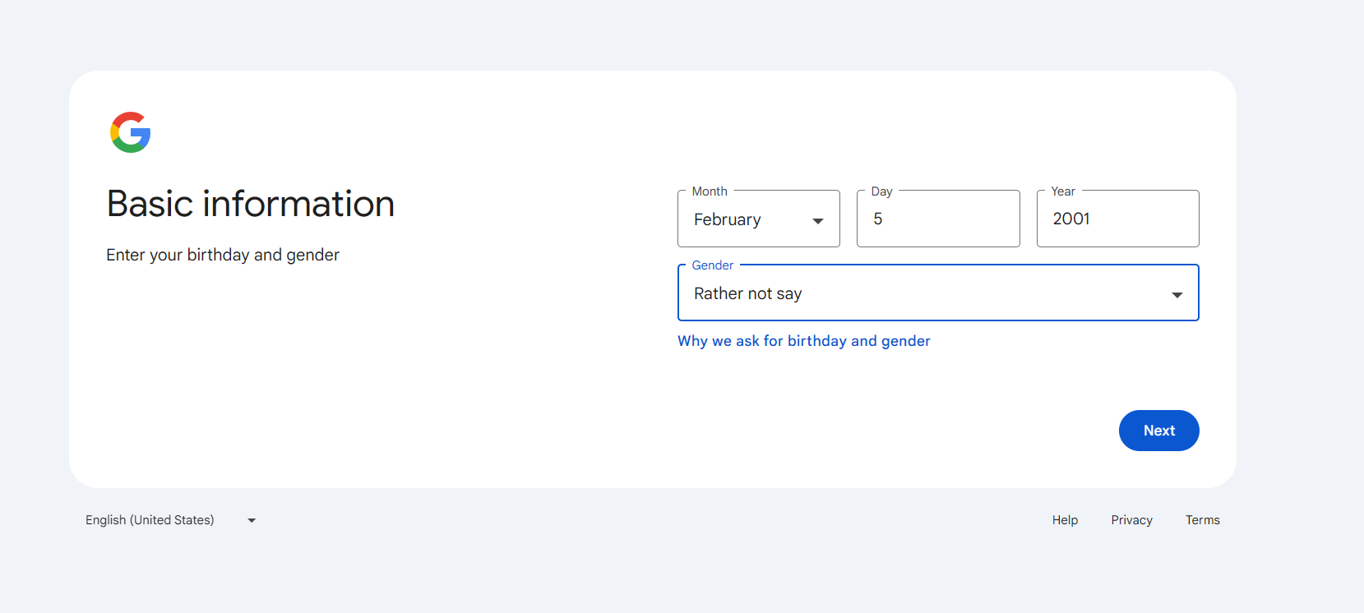
Task: Open the Privacy link in footer
Action: pos(1131,520)
